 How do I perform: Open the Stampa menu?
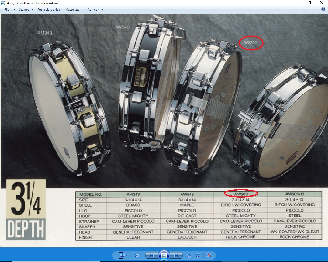pos(24,10)
